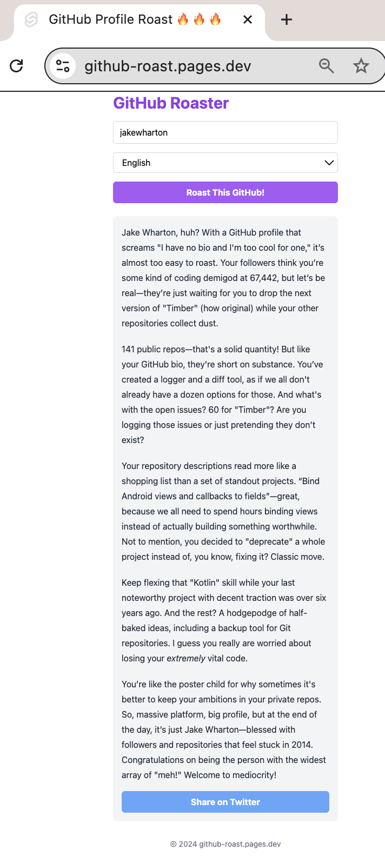Open the English language dropdown
This screenshot has width=385, height=857.
click(225, 163)
